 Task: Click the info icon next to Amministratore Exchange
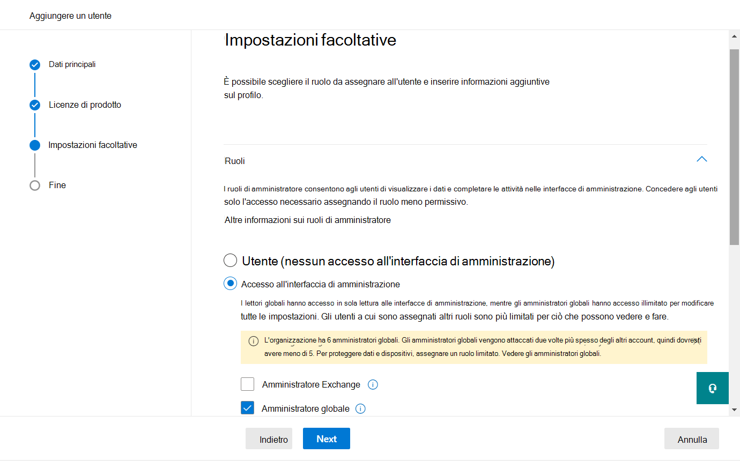373,384
